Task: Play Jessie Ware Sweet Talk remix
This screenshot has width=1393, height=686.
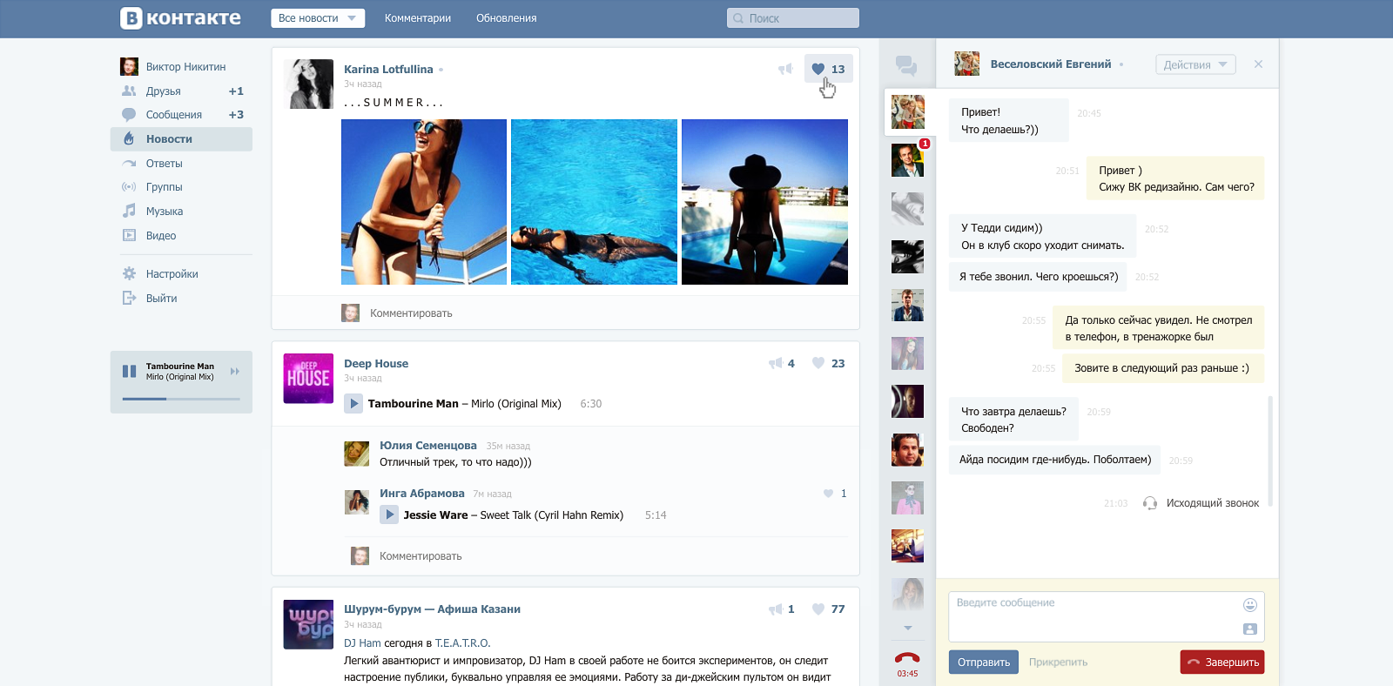Action: point(389,514)
